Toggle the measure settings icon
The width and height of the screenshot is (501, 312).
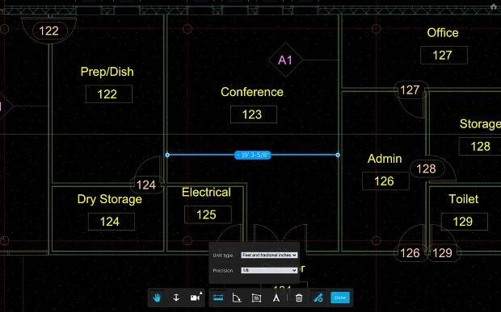tap(318, 297)
